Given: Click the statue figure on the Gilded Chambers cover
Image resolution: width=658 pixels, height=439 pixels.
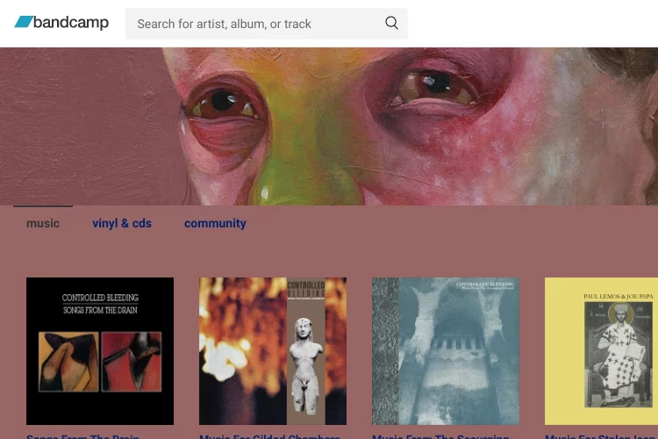Looking at the screenshot, I should tap(305, 364).
